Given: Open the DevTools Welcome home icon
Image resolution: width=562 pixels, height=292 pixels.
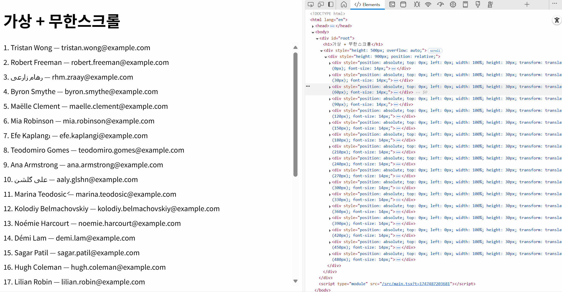Looking at the screenshot, I should click(x=344, y=4).
